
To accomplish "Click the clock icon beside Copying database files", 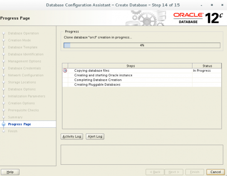I will pyautogui.click(x=65, y=70).
